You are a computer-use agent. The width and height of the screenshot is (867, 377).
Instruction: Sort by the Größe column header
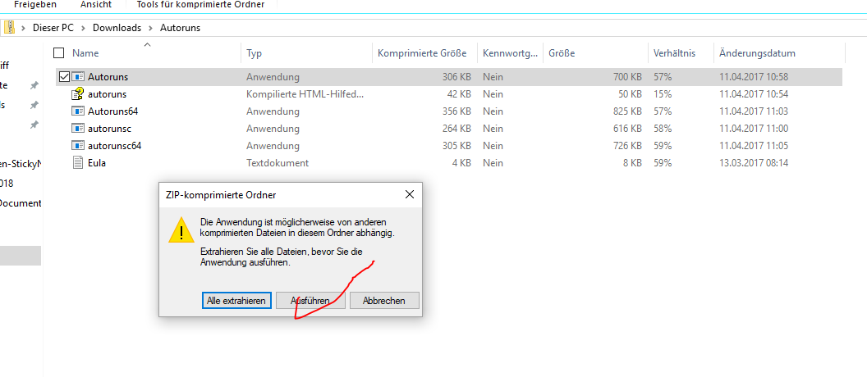pos(562,53)
